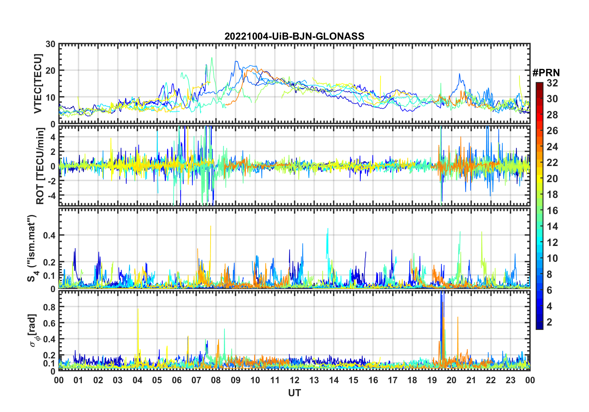The image size is (589, 412).
Task: Select the 30 label on the PRN colorbar
Action: click(552, 99)
